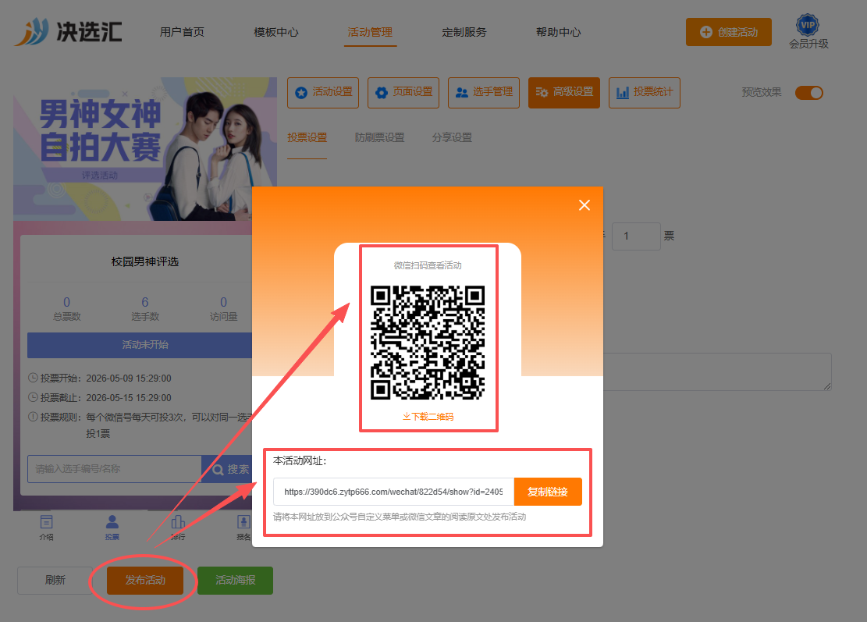
Task: Click the 访问量 count
Action: tap(223, 308)
